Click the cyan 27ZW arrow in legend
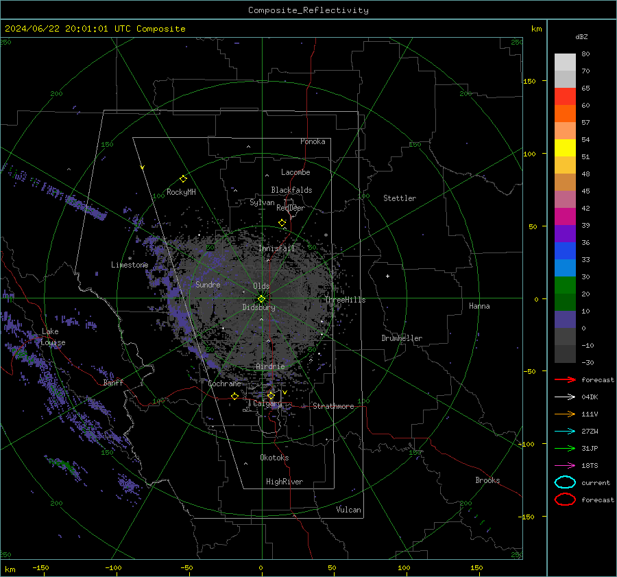The height and width of the screenshot is (577, 617). pos(565,432)
